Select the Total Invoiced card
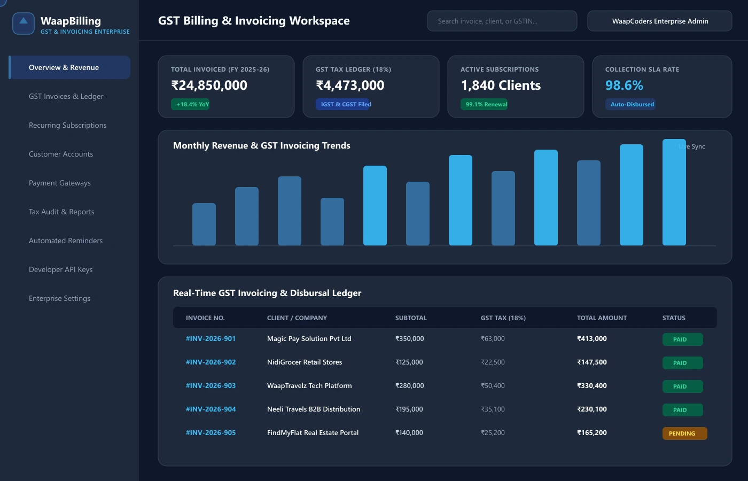 click(x=226, y=87)
